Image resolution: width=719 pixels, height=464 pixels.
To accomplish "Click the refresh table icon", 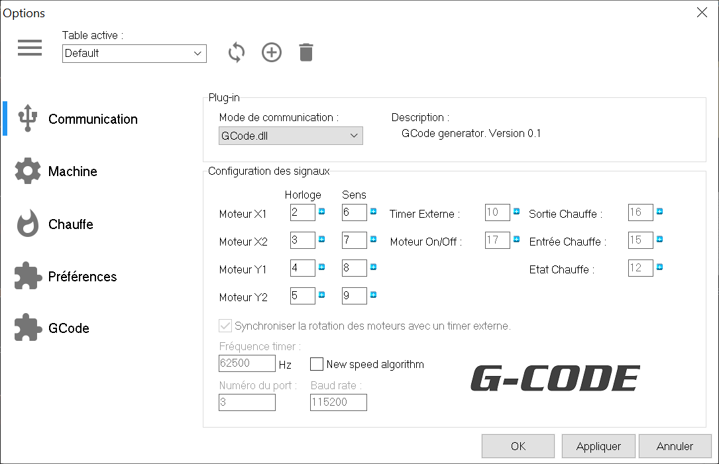I will [x=237, y=52].
